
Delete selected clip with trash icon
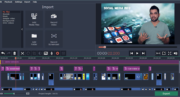pyautogui.click(x=15, y=53)
